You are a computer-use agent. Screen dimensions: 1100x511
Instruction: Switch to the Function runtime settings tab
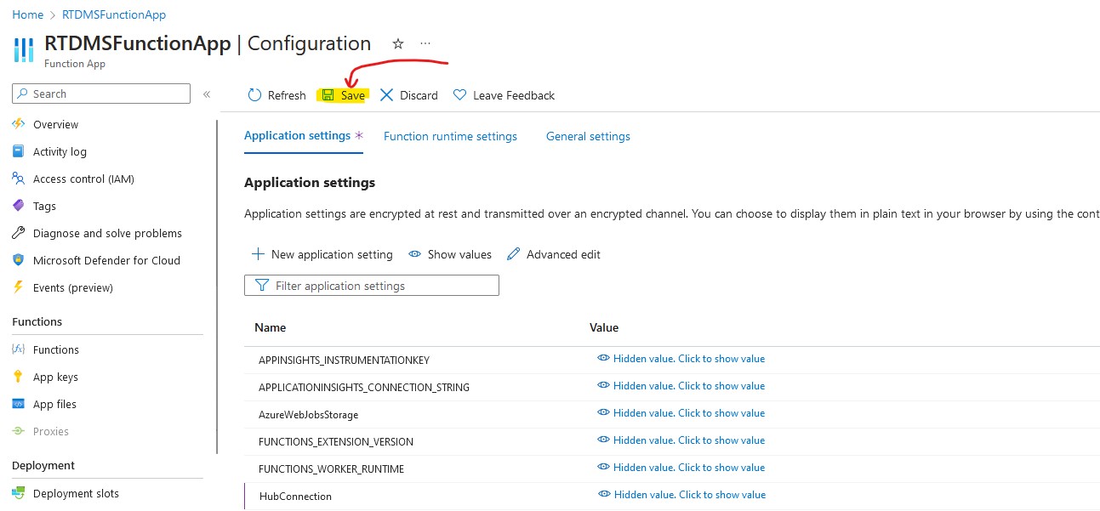(x=450, y=136)
